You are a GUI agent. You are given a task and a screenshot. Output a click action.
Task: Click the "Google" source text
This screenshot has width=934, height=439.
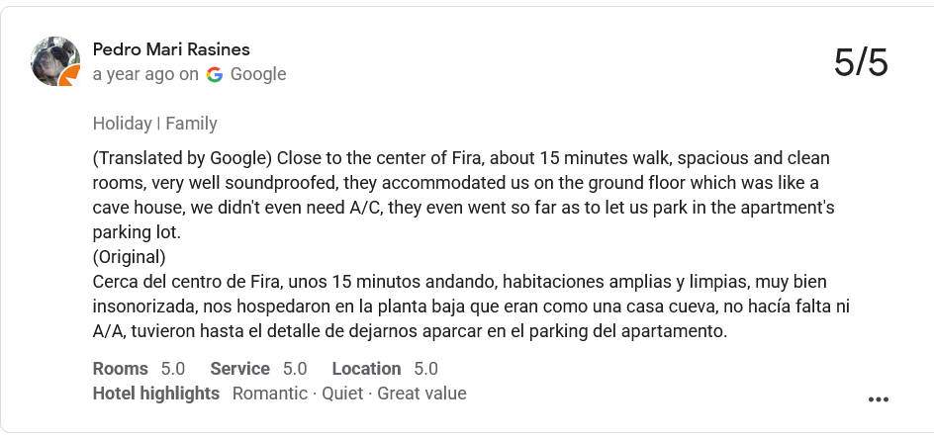[x=257, y=74]
